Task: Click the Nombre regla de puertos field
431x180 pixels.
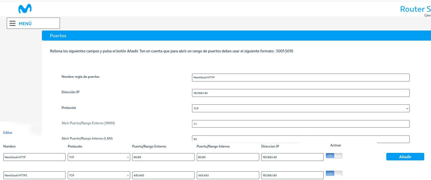Action: (300, 78)
